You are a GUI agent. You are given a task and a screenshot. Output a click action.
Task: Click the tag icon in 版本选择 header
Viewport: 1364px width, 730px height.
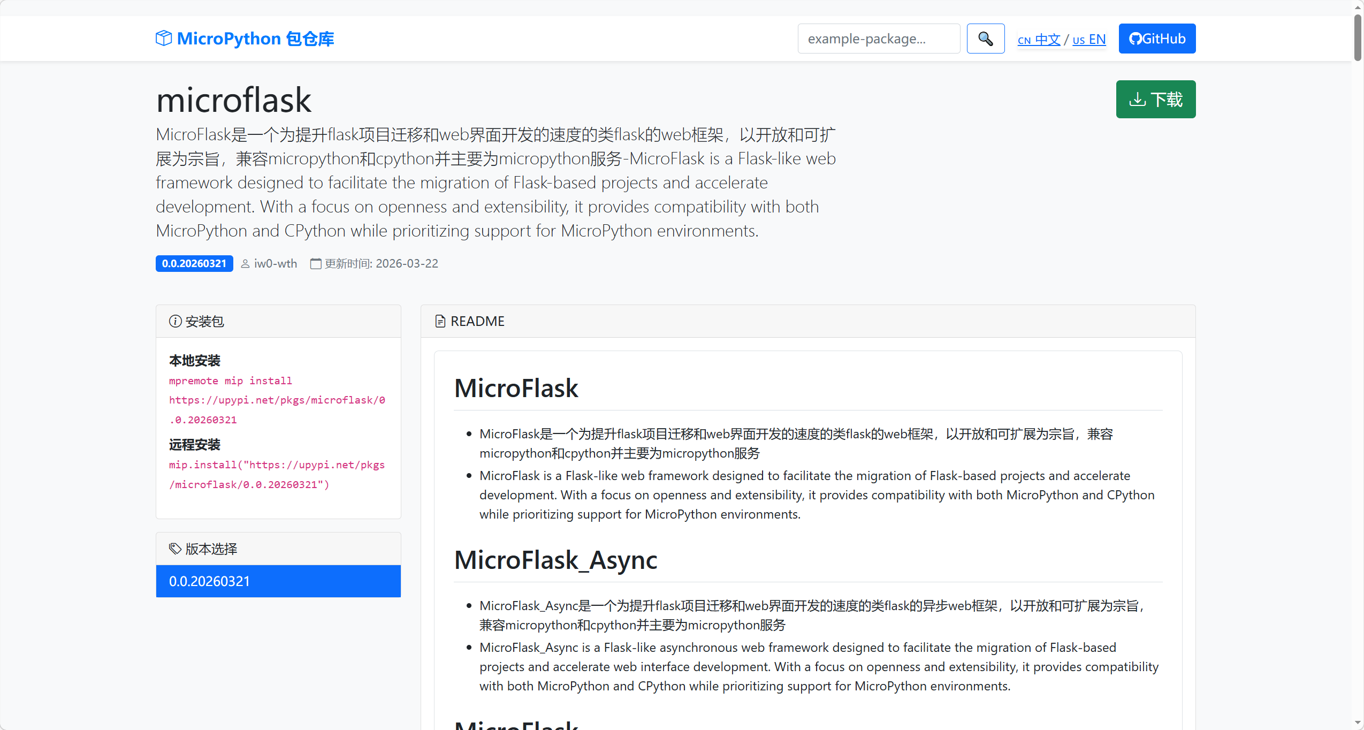point(175,549)
